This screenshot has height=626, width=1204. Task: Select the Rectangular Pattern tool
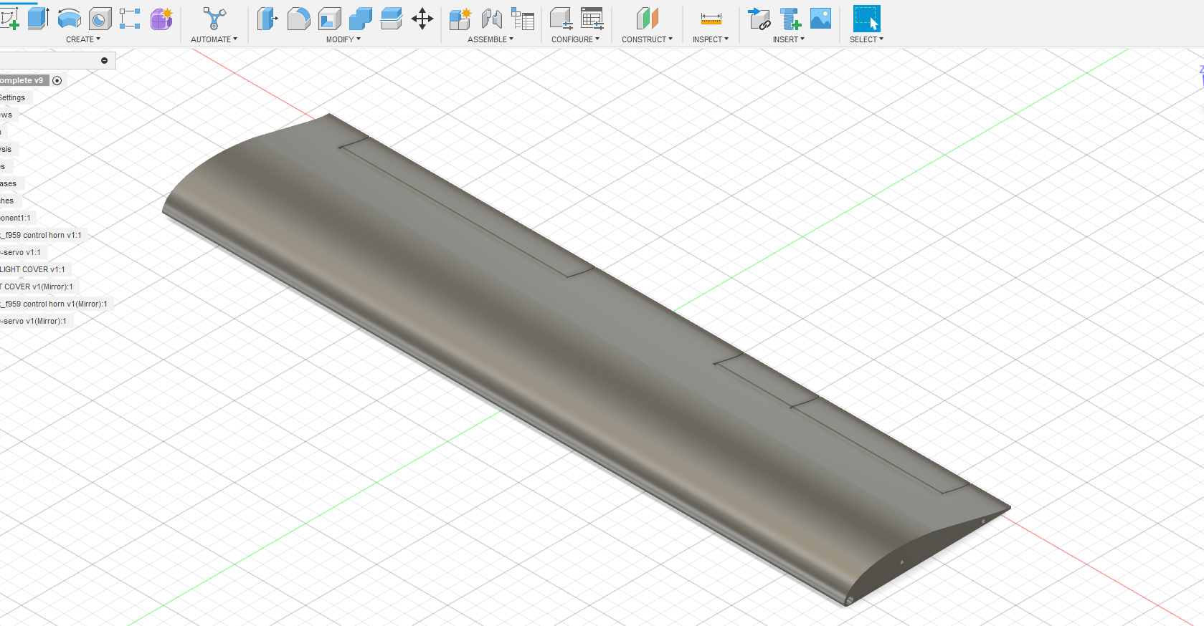point(130,19)
